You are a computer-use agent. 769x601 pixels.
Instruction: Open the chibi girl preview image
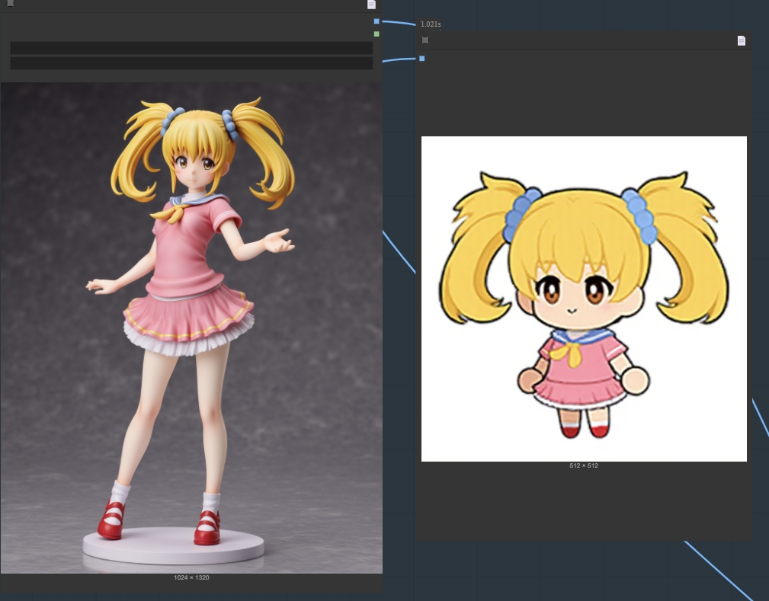(x=584, y=299)
